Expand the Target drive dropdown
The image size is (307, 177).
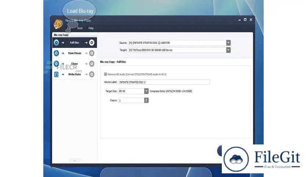(x=228, y=50)
